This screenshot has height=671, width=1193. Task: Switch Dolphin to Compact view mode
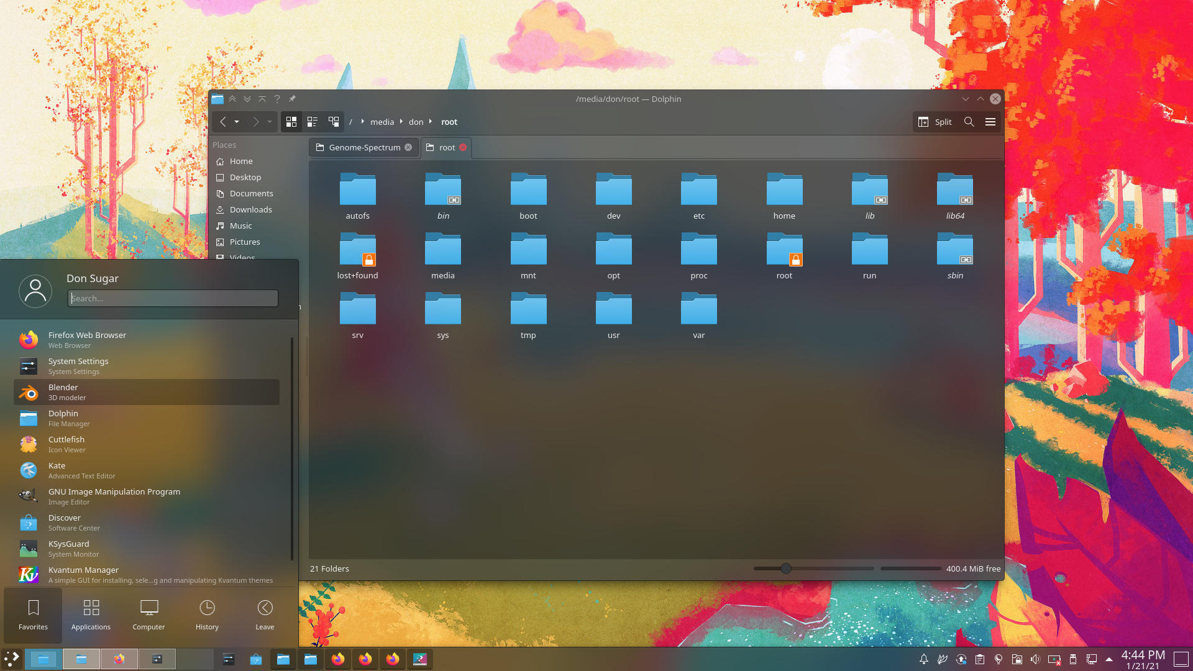click(312, 122)
